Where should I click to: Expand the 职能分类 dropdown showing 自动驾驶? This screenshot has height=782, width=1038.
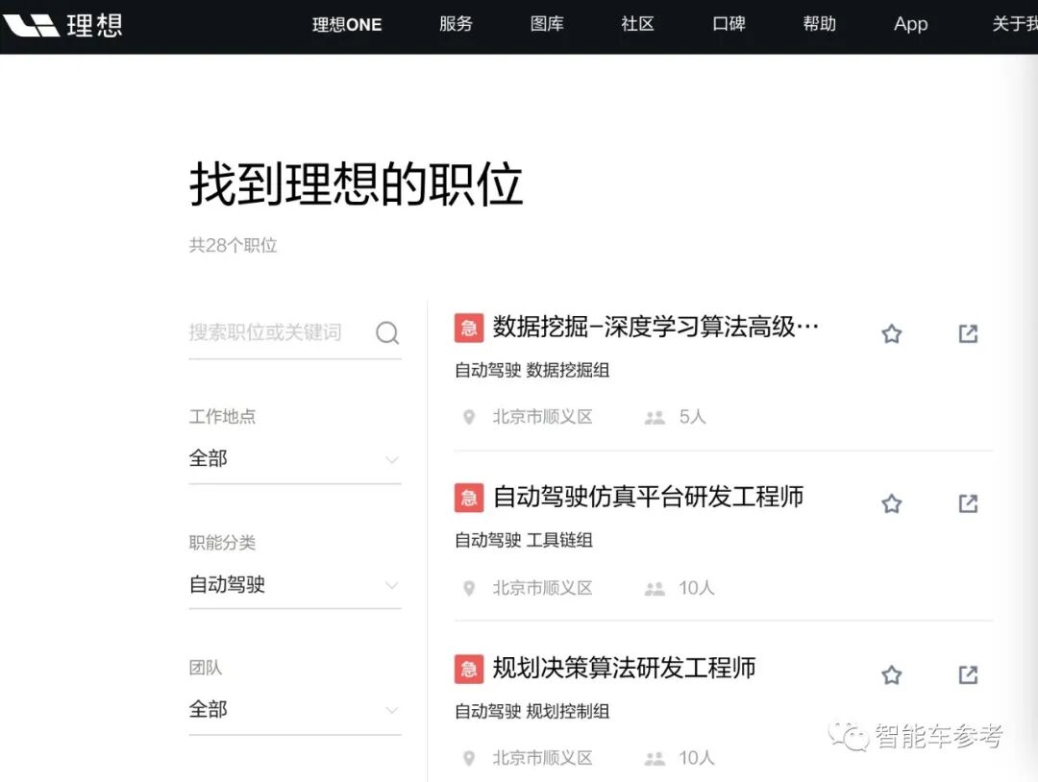(295, 585)
